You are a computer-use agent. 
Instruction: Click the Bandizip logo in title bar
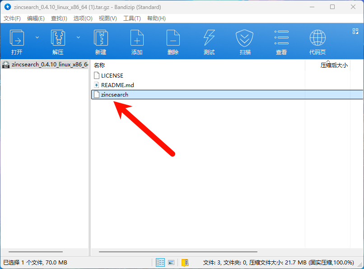tap(8, 7)
